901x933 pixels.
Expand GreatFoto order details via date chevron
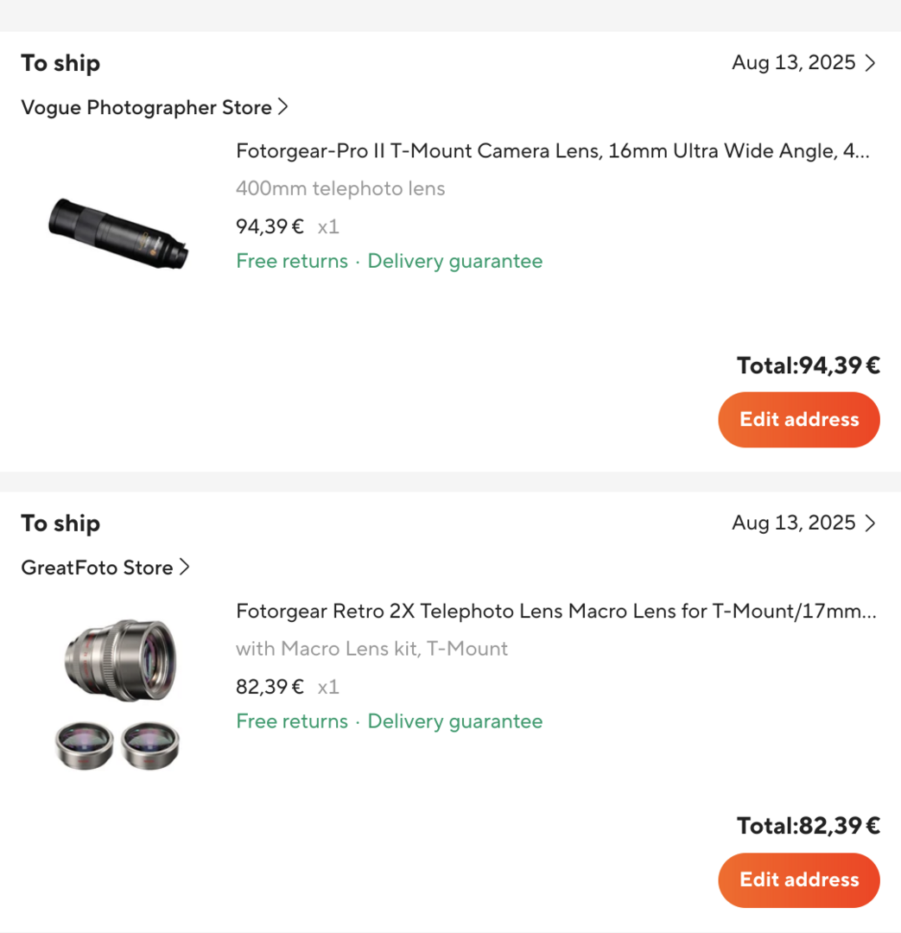coord(871,524)
